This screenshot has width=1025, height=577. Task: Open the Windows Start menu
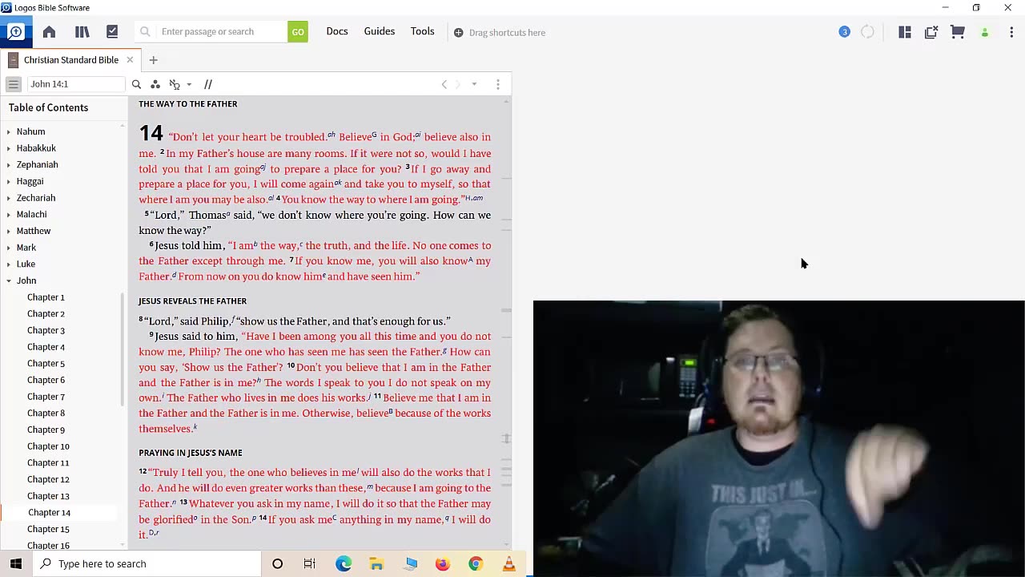pos(15,564)
